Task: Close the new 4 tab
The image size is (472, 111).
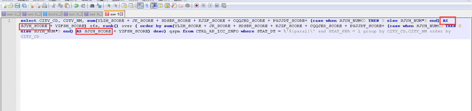Action: pos(101,14)
